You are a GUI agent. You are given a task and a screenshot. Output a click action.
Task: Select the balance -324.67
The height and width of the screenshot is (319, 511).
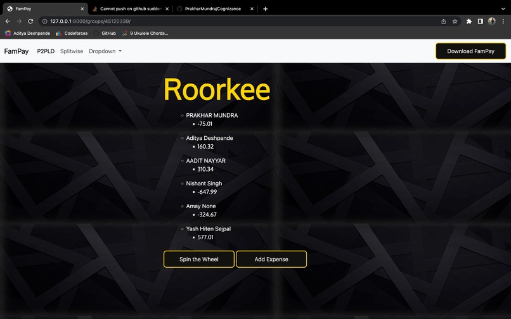pyautogui.click(x=207, y=215)
